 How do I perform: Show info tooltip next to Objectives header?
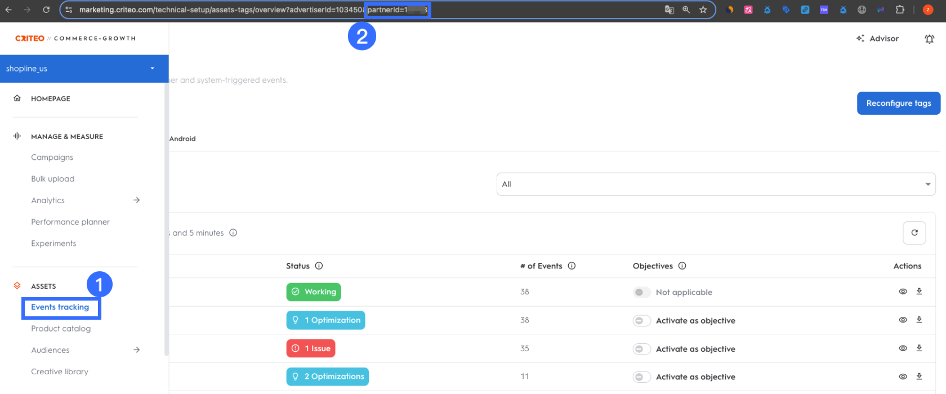682,266
